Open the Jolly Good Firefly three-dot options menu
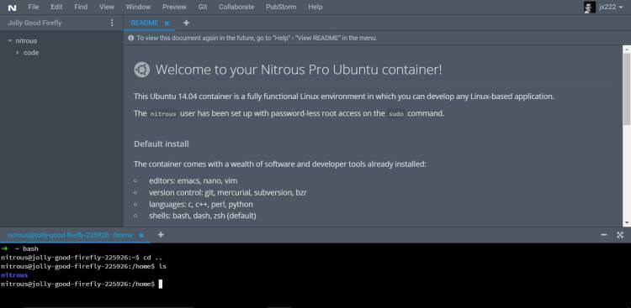This screenshot has height=308, width=631. coord(112,23)
